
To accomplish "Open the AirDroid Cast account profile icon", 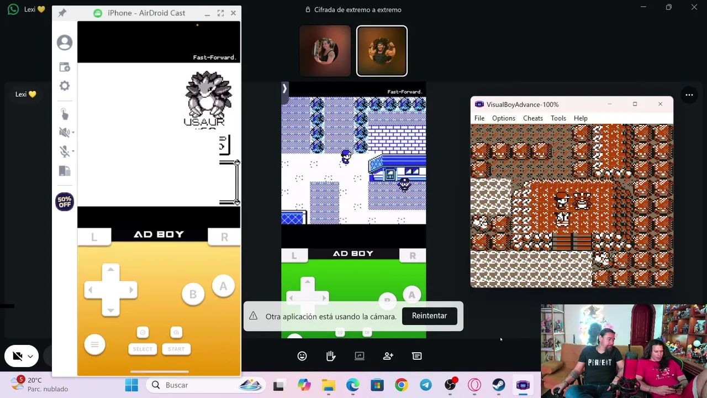I will (65, 43).
